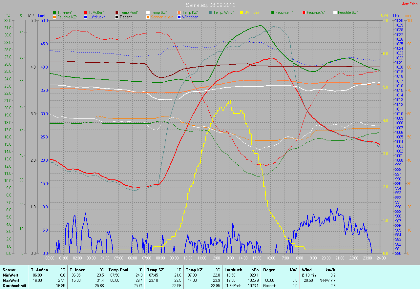Click the green swatch beside Feuchte I.*
Screen dimensions: 420x289
pyautogui.click(x=273, y=12)
